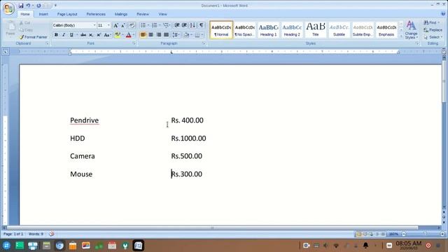This screenshot has width=448, height=252.
Task: Open multilevel list options
Action: click(x=166, y=25)
